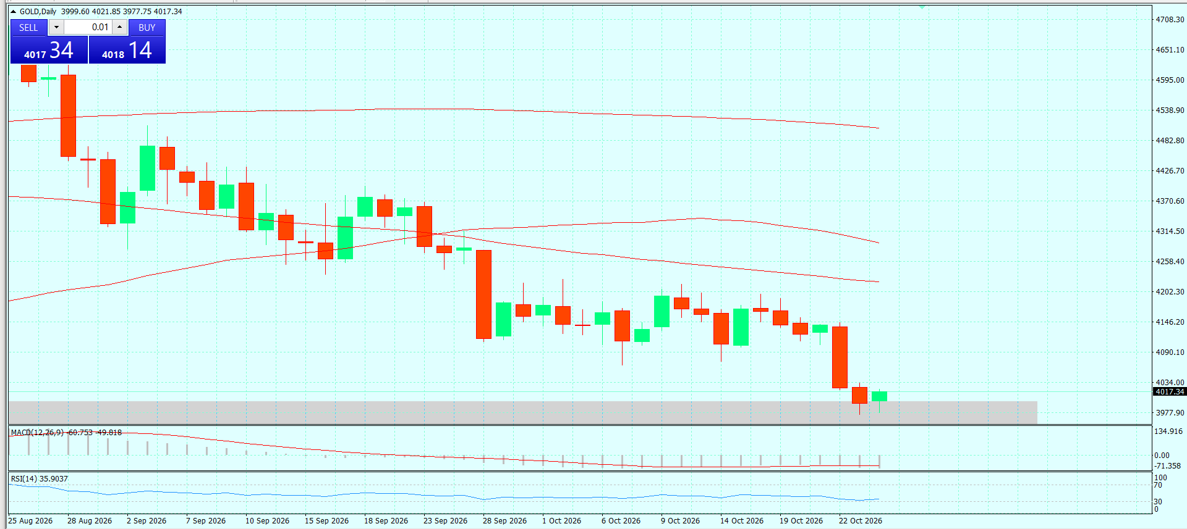Click the 134.916 MACD scale value
The height and width of the screenshot is (529, 1187).
pyautogui.click(x=1168, y=431)
